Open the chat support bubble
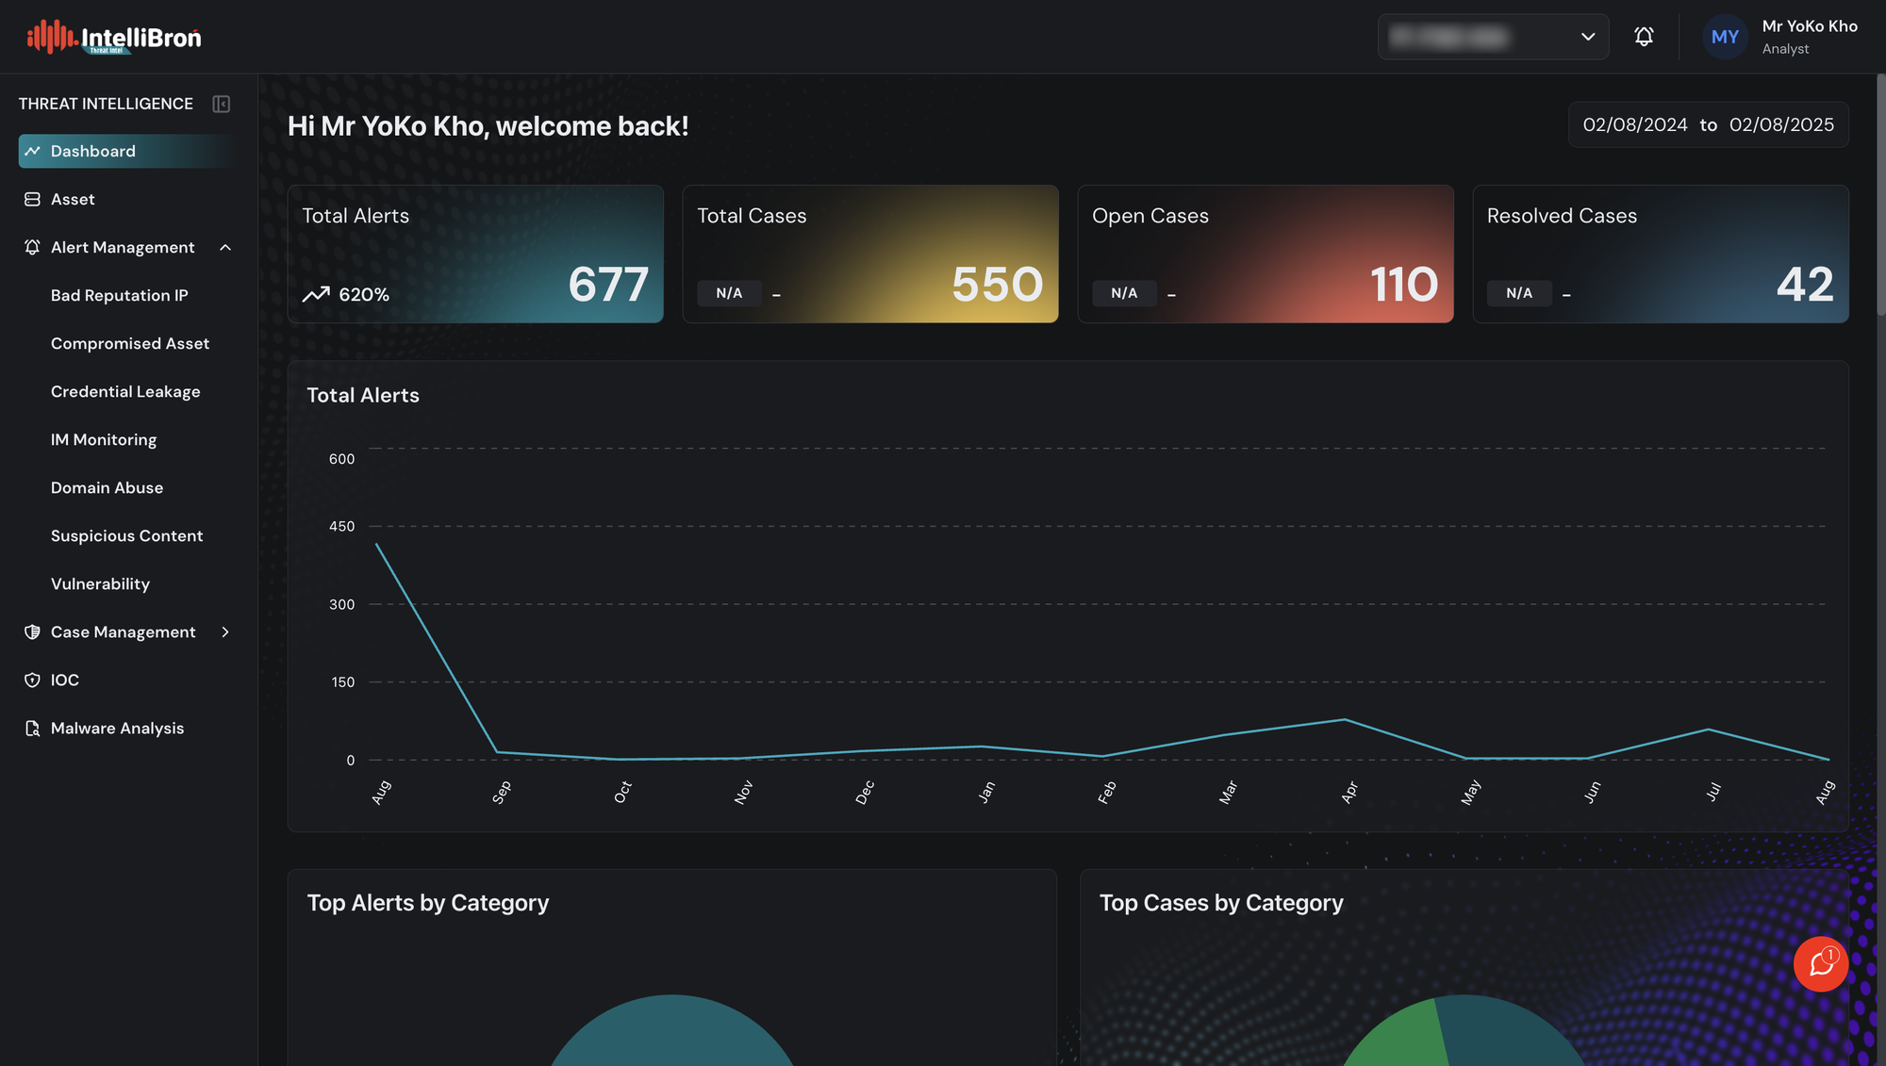This screenshot has height=1066, width=1886. pyautogui.click(x=1820, y=963)
